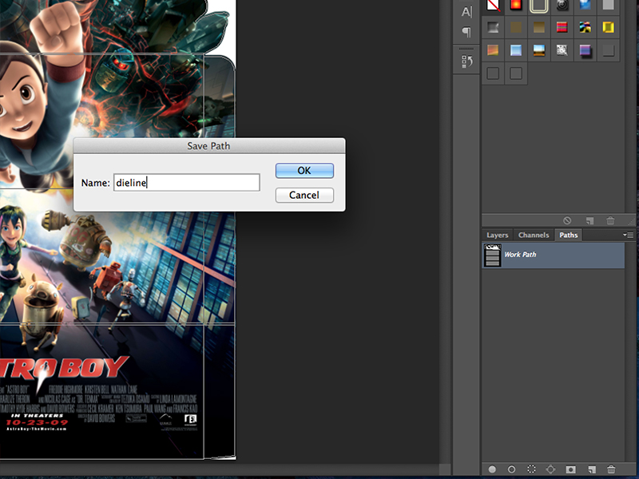This screenshot has width=639, height=479.
Task: Apply the light blue gradient style swatch
Action: click(516, 50)
